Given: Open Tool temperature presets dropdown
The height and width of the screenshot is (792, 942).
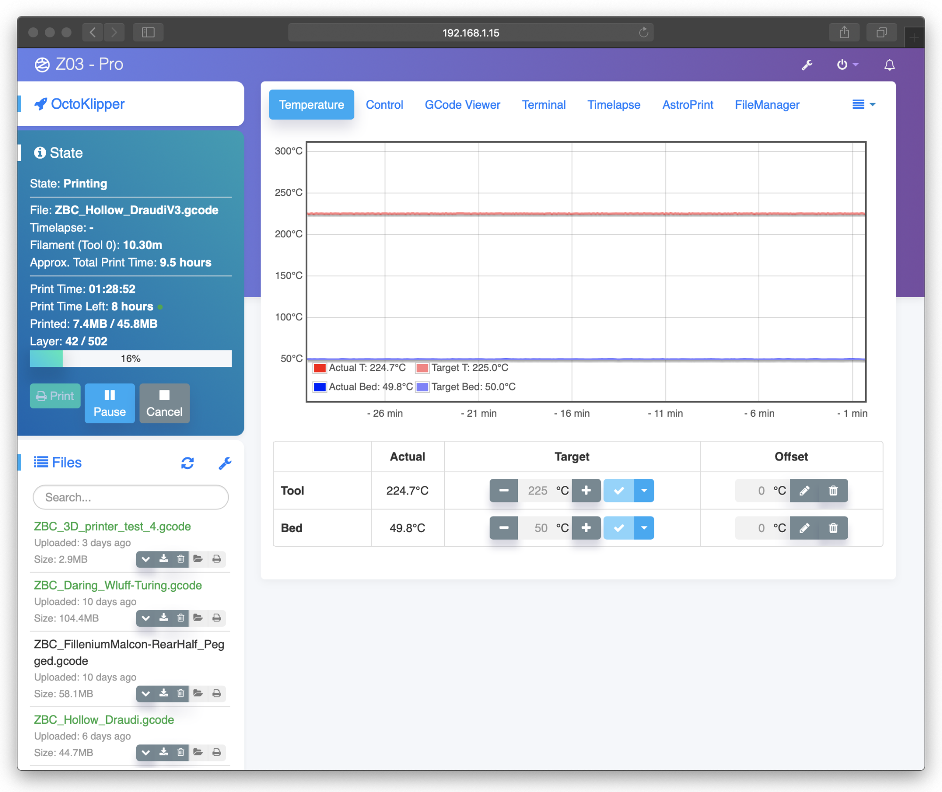Looking at the screenshot, I should coord(644,491).
